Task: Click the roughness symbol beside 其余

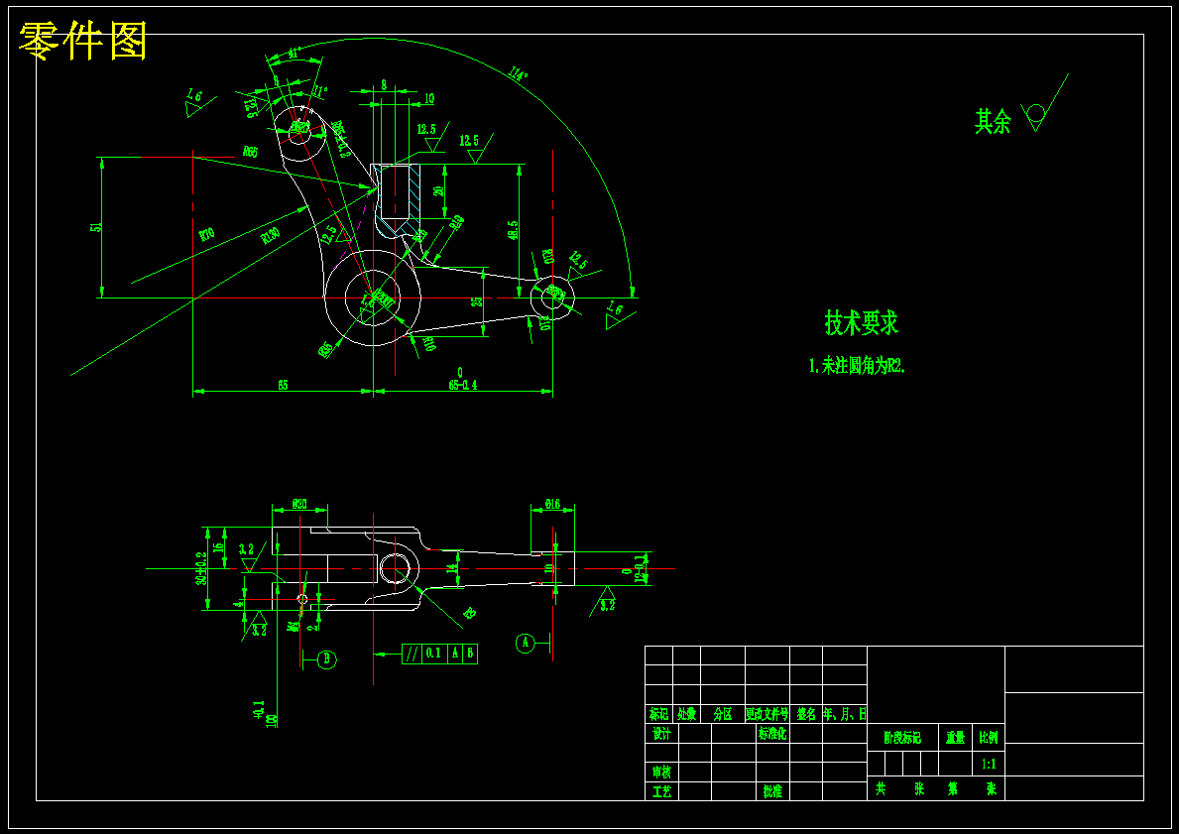Action: 1044,104
